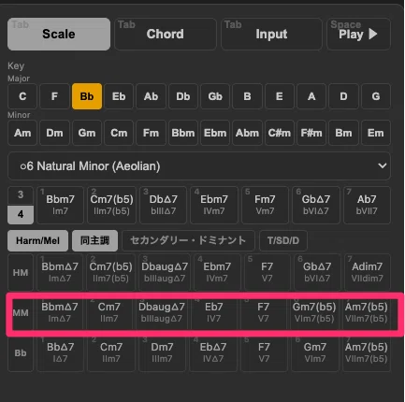Select the Eb major key

click(x=119, y=96)
